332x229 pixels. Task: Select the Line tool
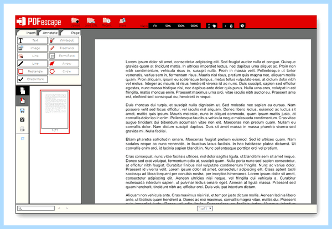32,64
